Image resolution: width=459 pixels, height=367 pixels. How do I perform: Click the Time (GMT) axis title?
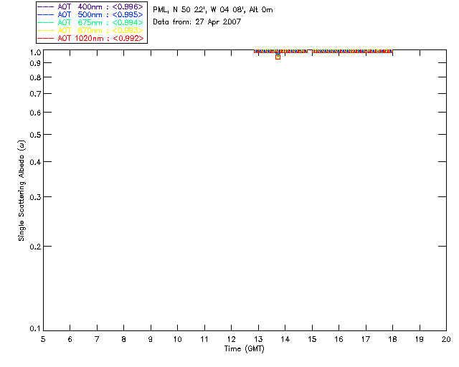244,349
